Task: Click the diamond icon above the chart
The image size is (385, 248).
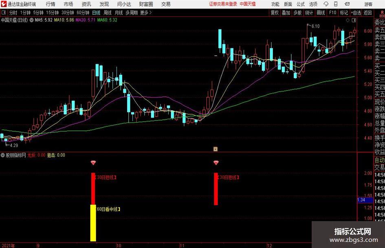Action: pos(348,20)
